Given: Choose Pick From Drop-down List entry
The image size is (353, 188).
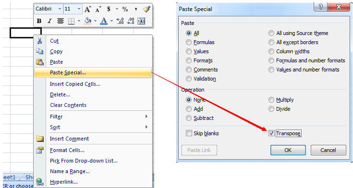Looking at the screenshot, I should pos(93,161).
